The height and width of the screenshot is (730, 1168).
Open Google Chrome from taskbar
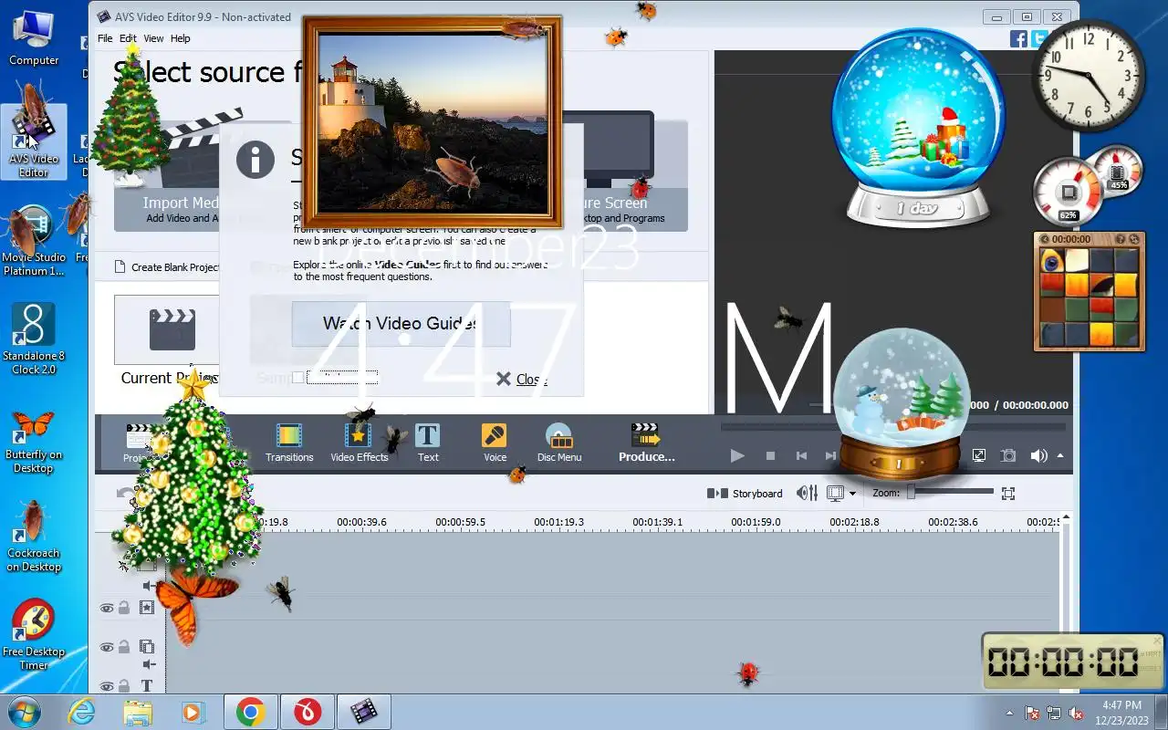[251, 712]
